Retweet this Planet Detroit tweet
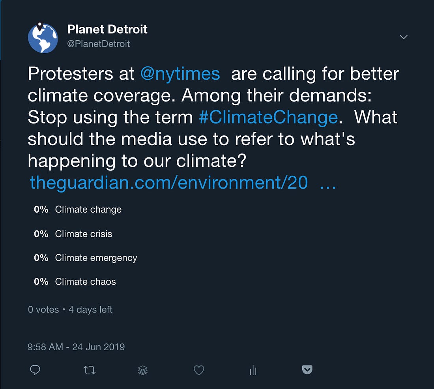 tap(90, 370)
